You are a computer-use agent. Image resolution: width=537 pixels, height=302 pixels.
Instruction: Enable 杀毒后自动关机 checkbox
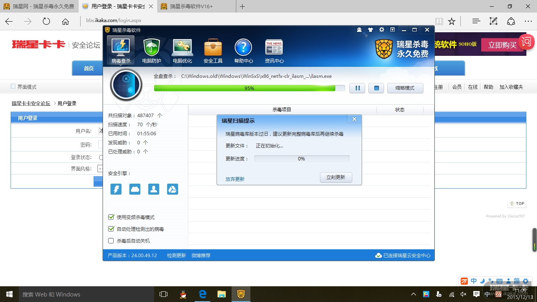pos(111,241)
